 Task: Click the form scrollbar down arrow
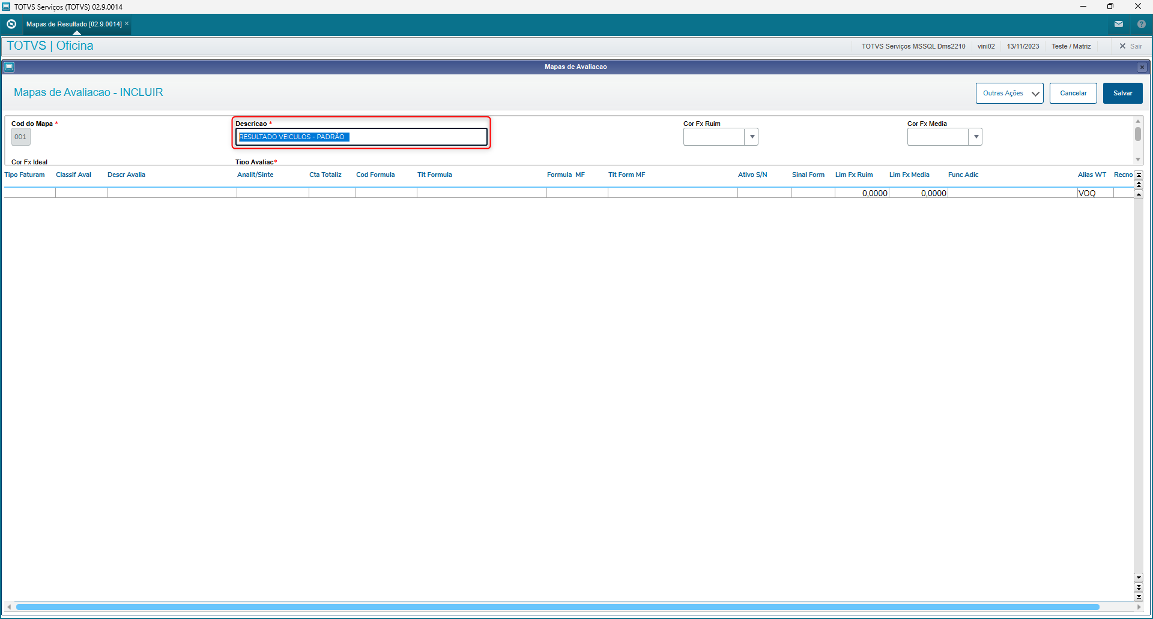(1138, 160)
